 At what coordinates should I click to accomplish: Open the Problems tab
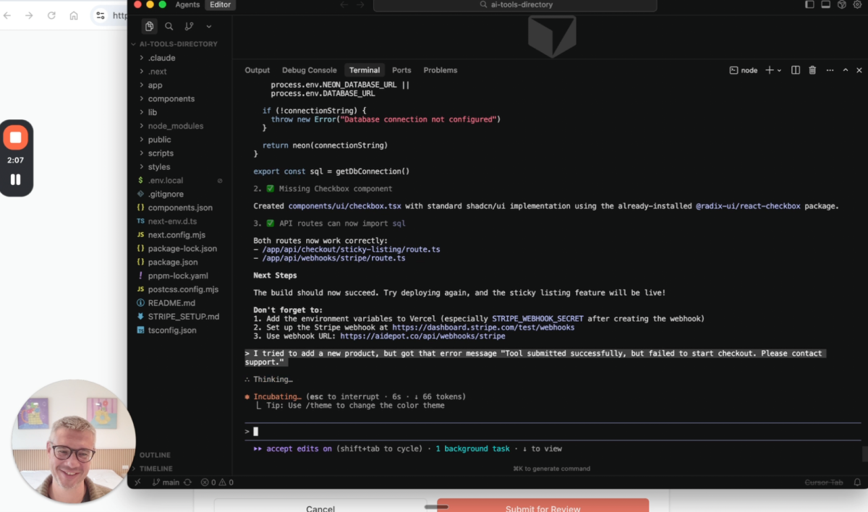click(x=440, y=70)
